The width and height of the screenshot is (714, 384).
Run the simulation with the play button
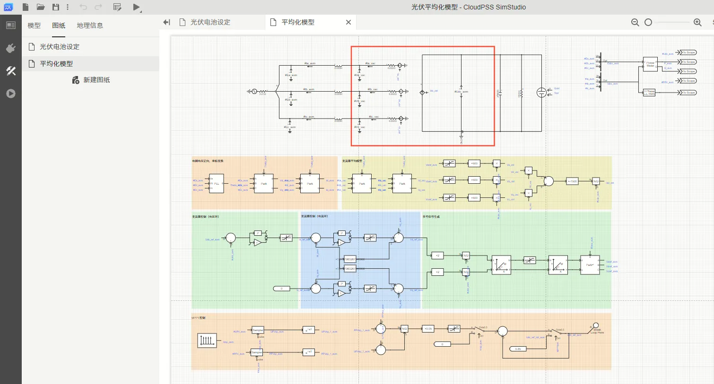click(x=136, y=7)
